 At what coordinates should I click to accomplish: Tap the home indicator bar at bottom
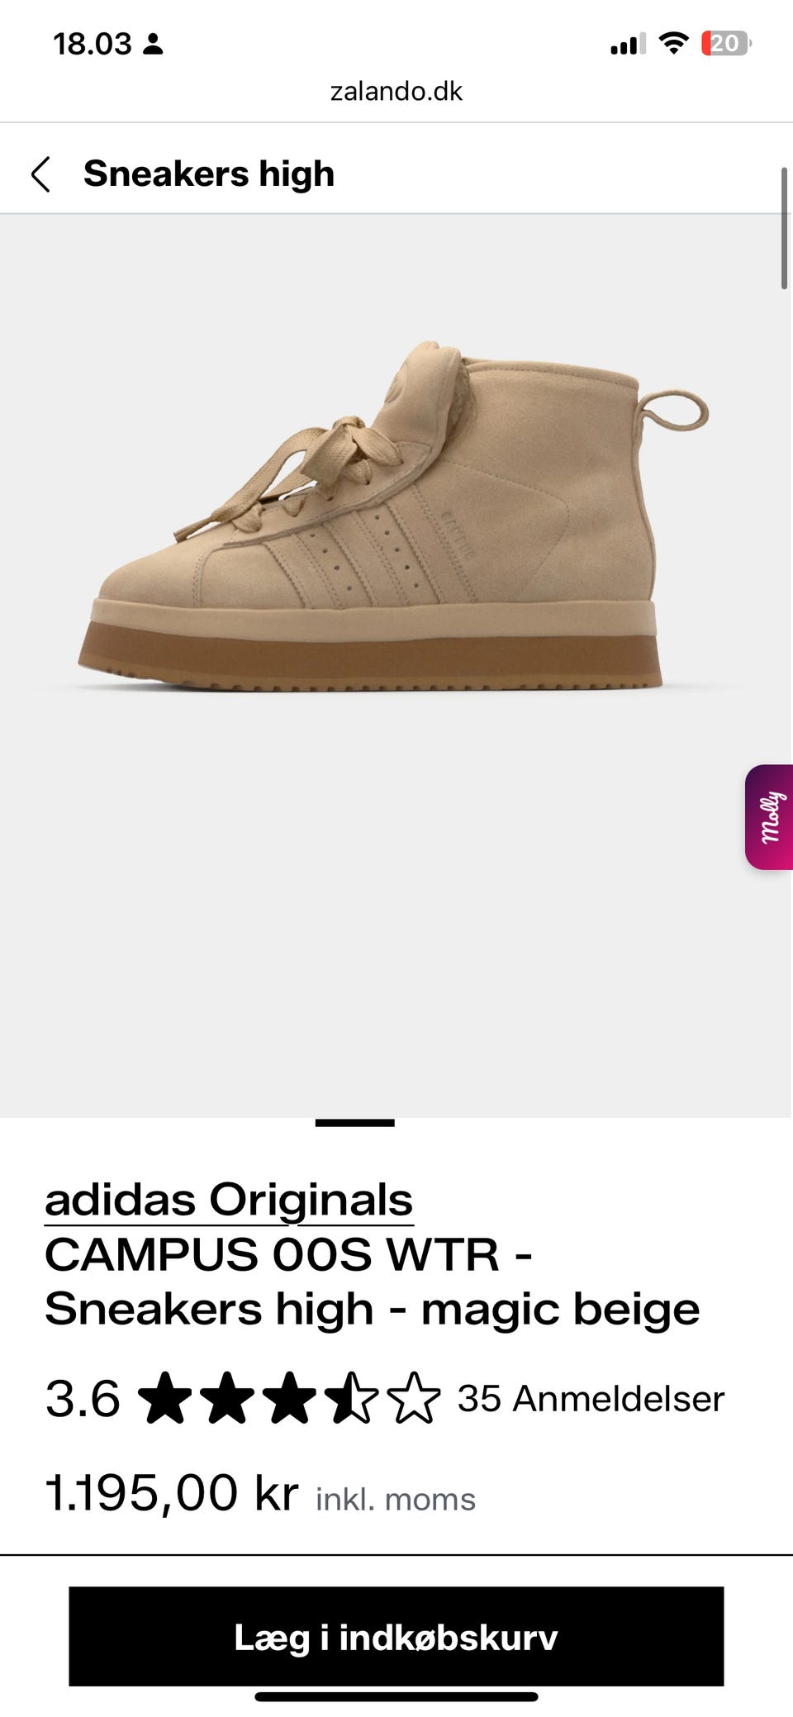pos(396,1697)
